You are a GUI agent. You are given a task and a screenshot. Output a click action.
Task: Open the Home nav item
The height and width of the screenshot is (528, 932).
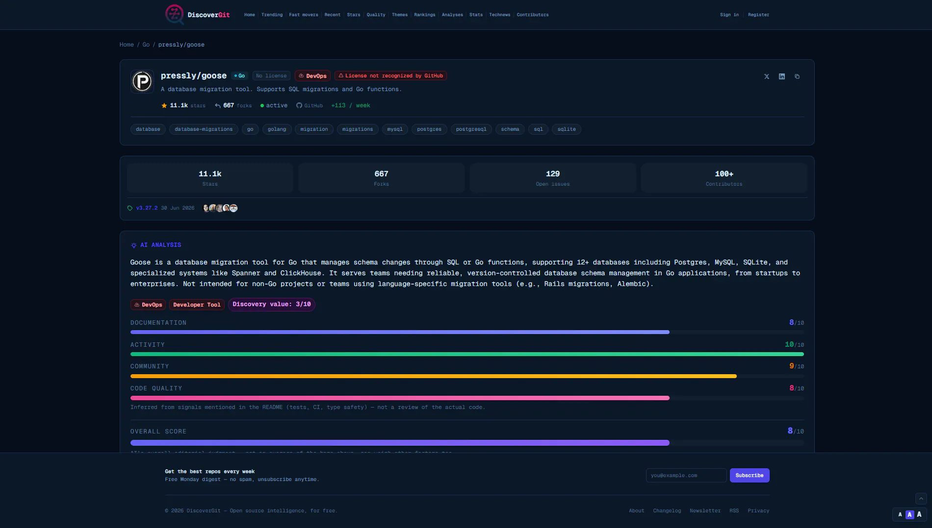pyautogui.click(x=250, y=15)
